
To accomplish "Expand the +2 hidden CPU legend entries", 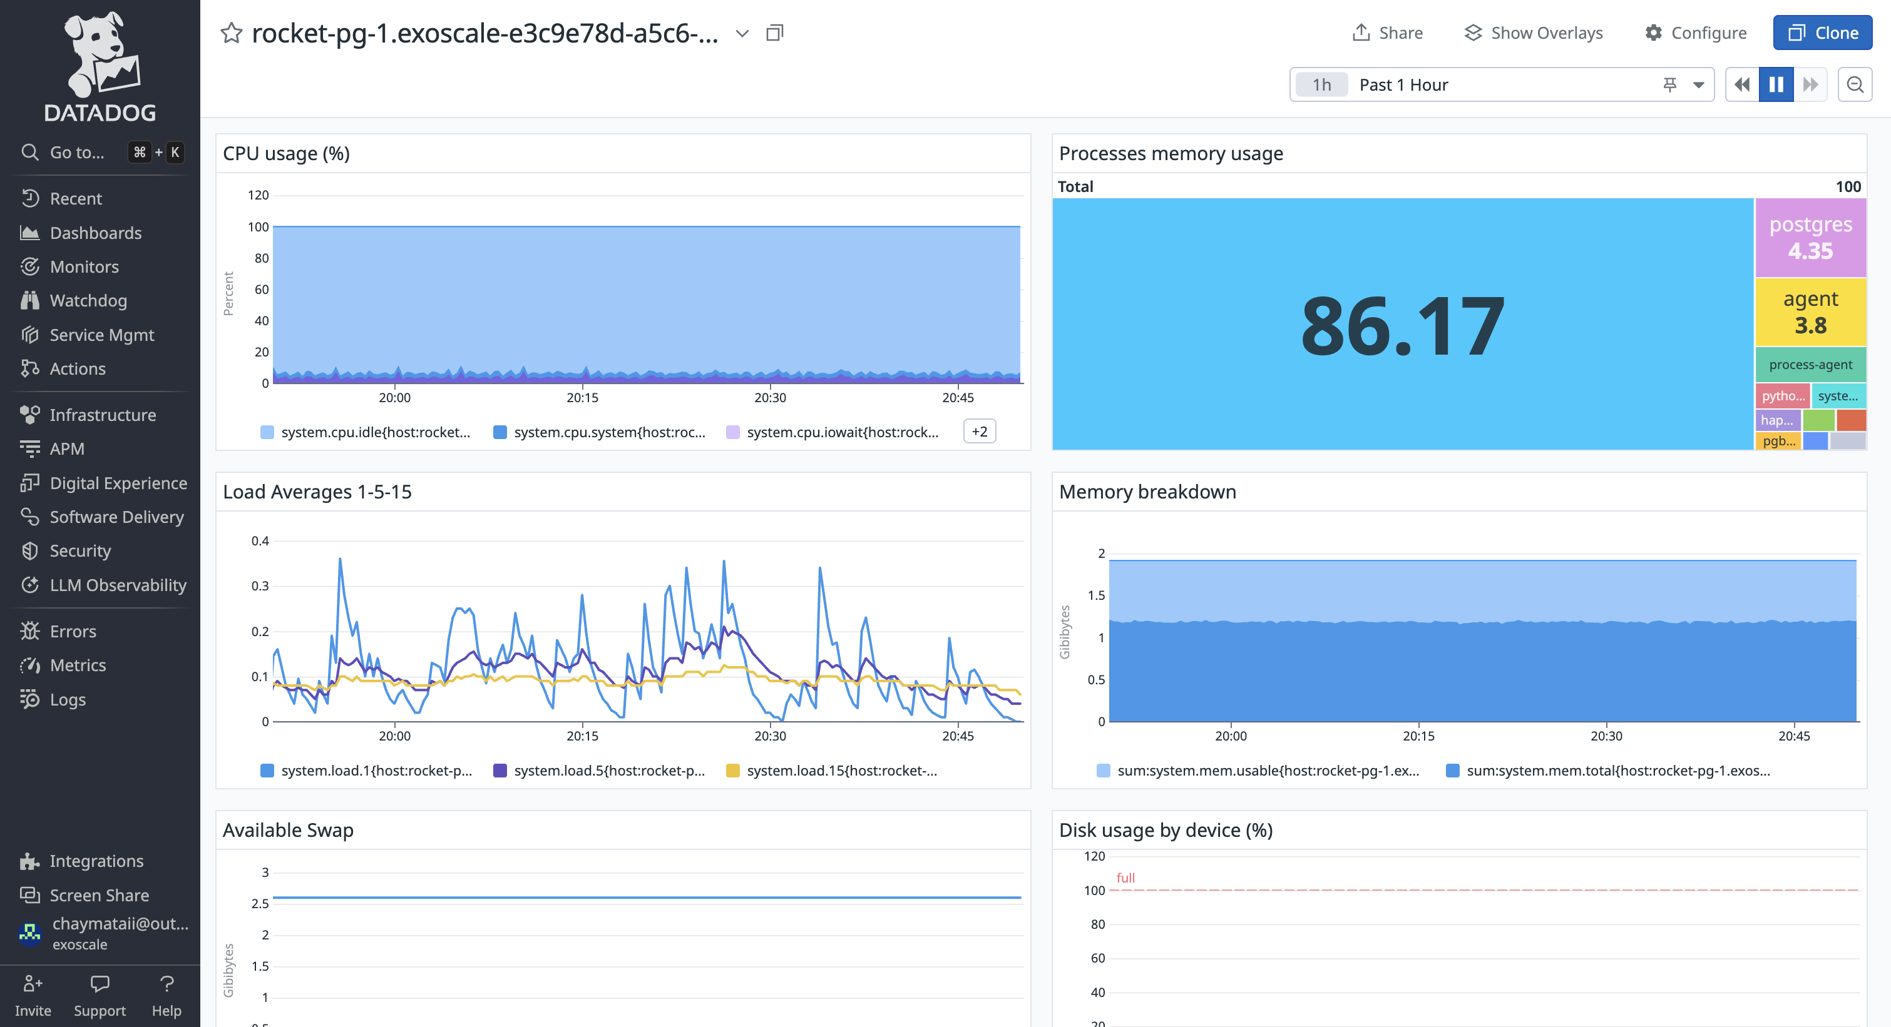I will [979, 432].
